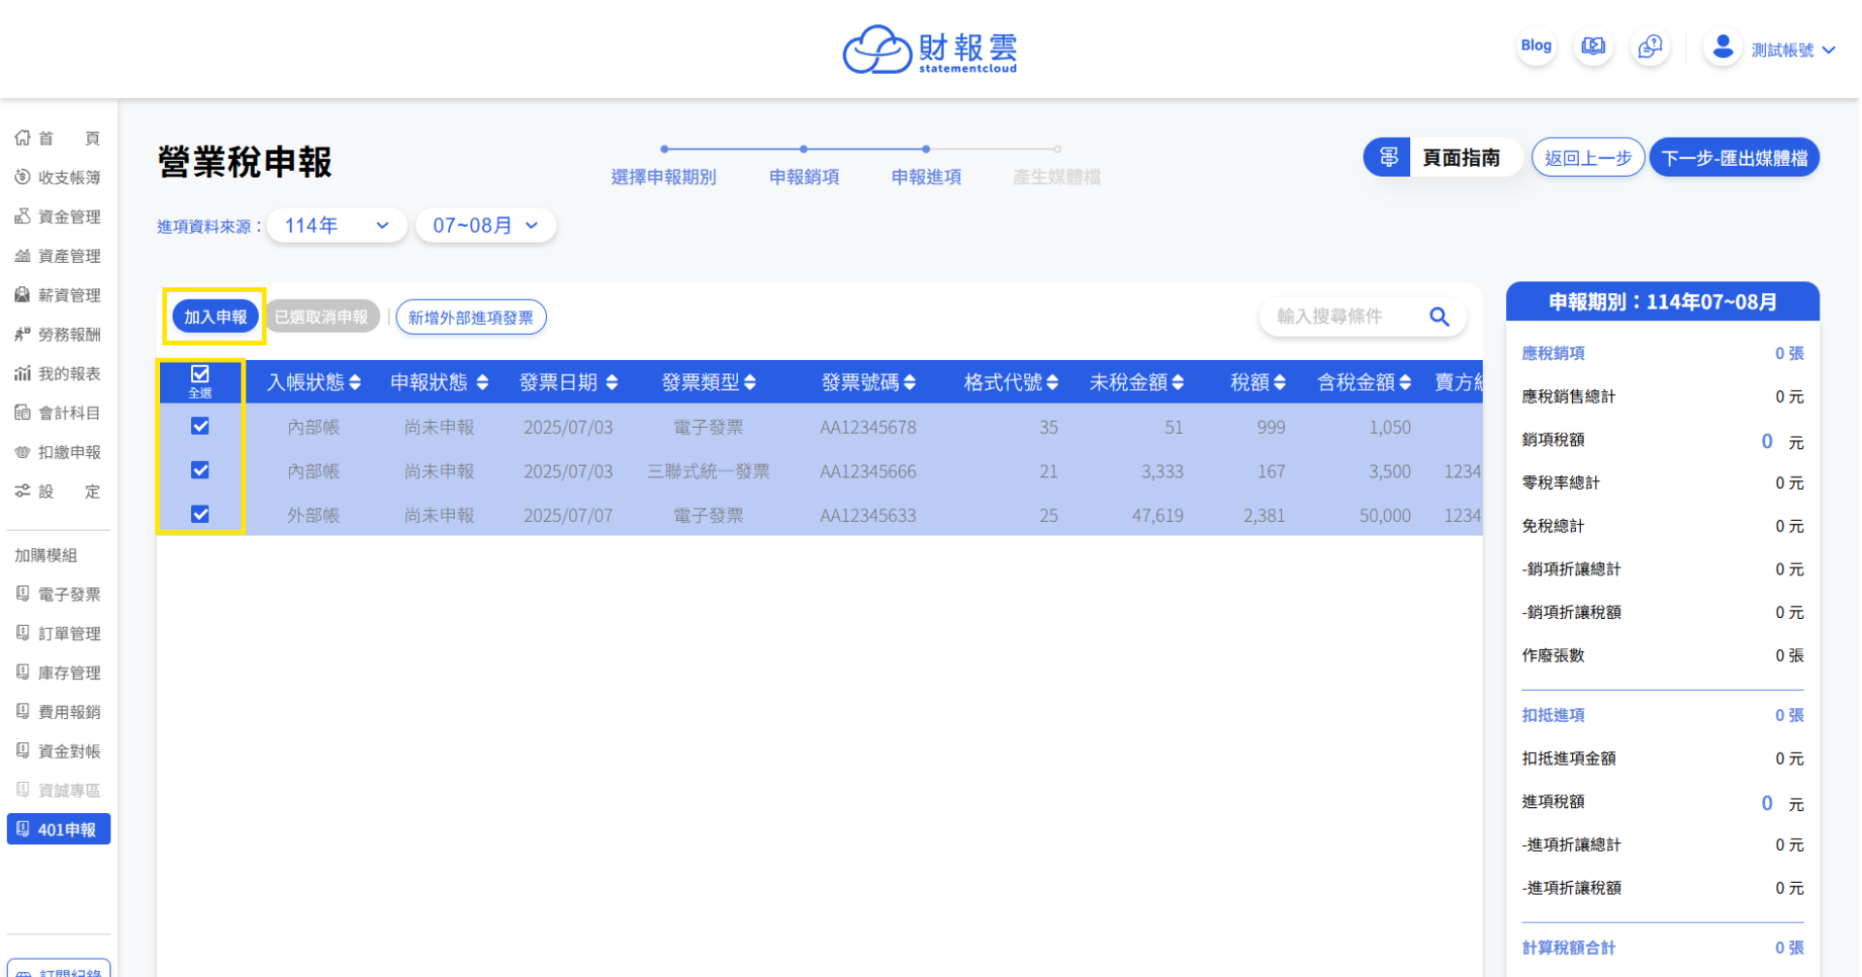Click the 50,000 amount cell
This screenshot has width=1862, height=977.
(1384, 515)
